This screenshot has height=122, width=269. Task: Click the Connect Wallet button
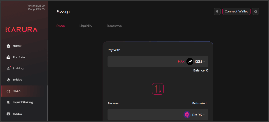coord(236,12)
